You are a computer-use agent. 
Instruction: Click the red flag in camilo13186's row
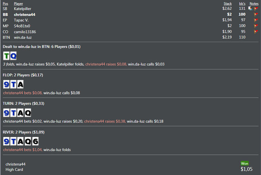(x=256, y=32)
